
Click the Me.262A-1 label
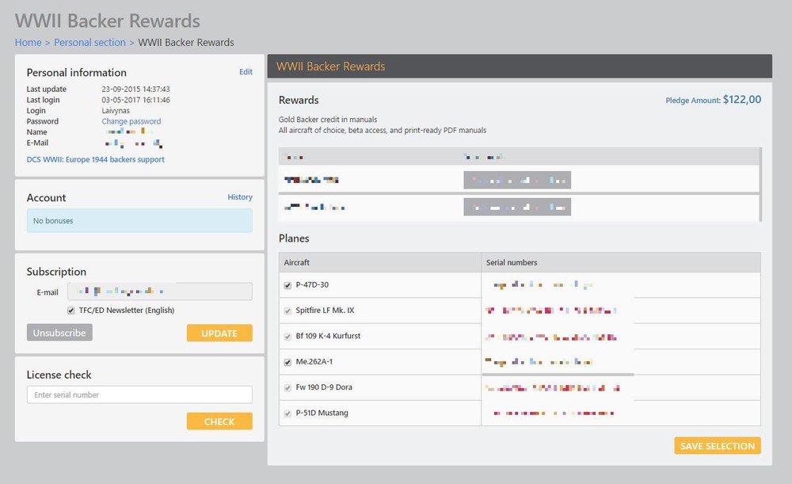pos(314,362)
